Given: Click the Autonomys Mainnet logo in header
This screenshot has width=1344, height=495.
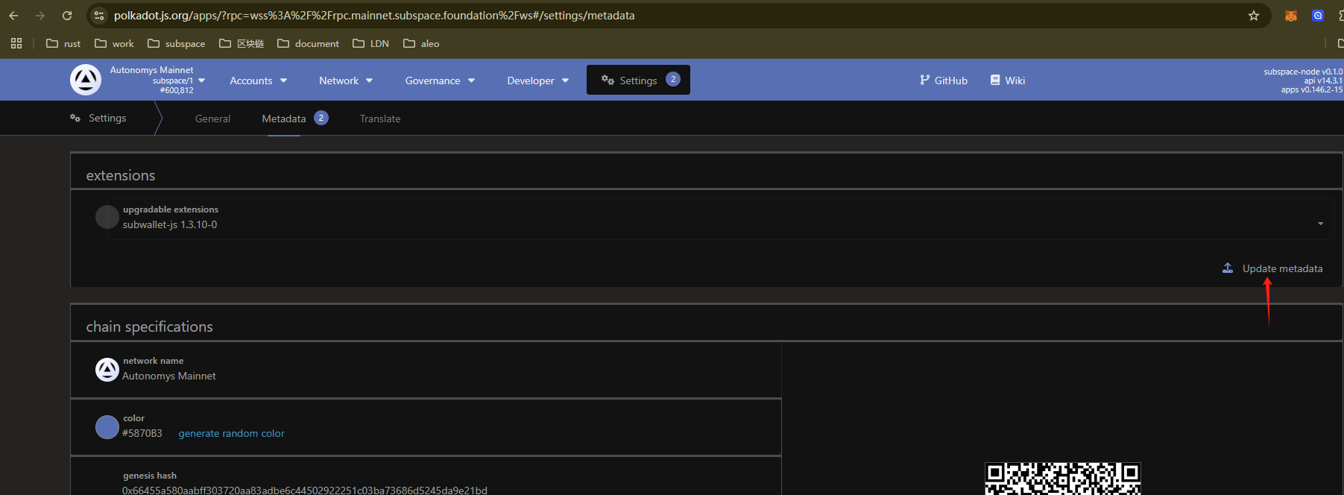Looking at the screenshot, I should pyautogui.click(x=86, y=80).
